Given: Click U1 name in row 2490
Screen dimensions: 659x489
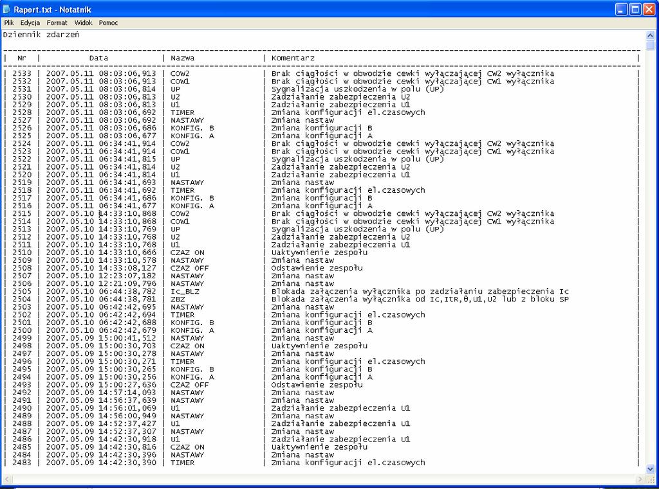Looking at the screenshot, I should point(175,408).
